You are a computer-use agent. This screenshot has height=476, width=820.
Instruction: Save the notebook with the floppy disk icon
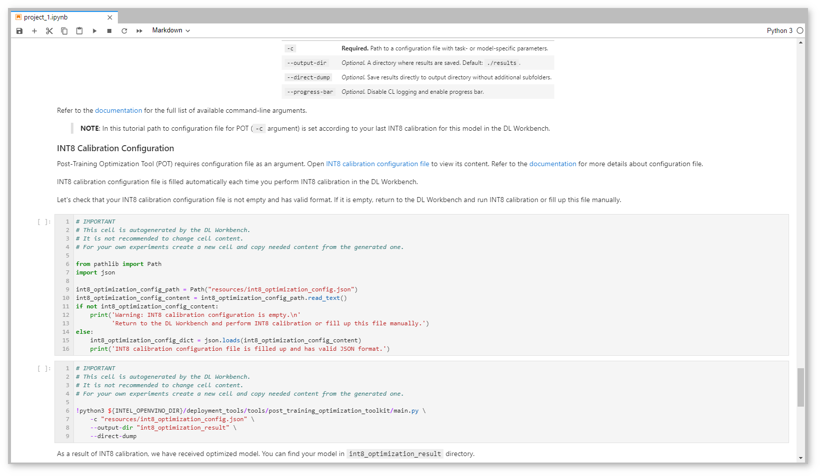[x=19, y=31]
